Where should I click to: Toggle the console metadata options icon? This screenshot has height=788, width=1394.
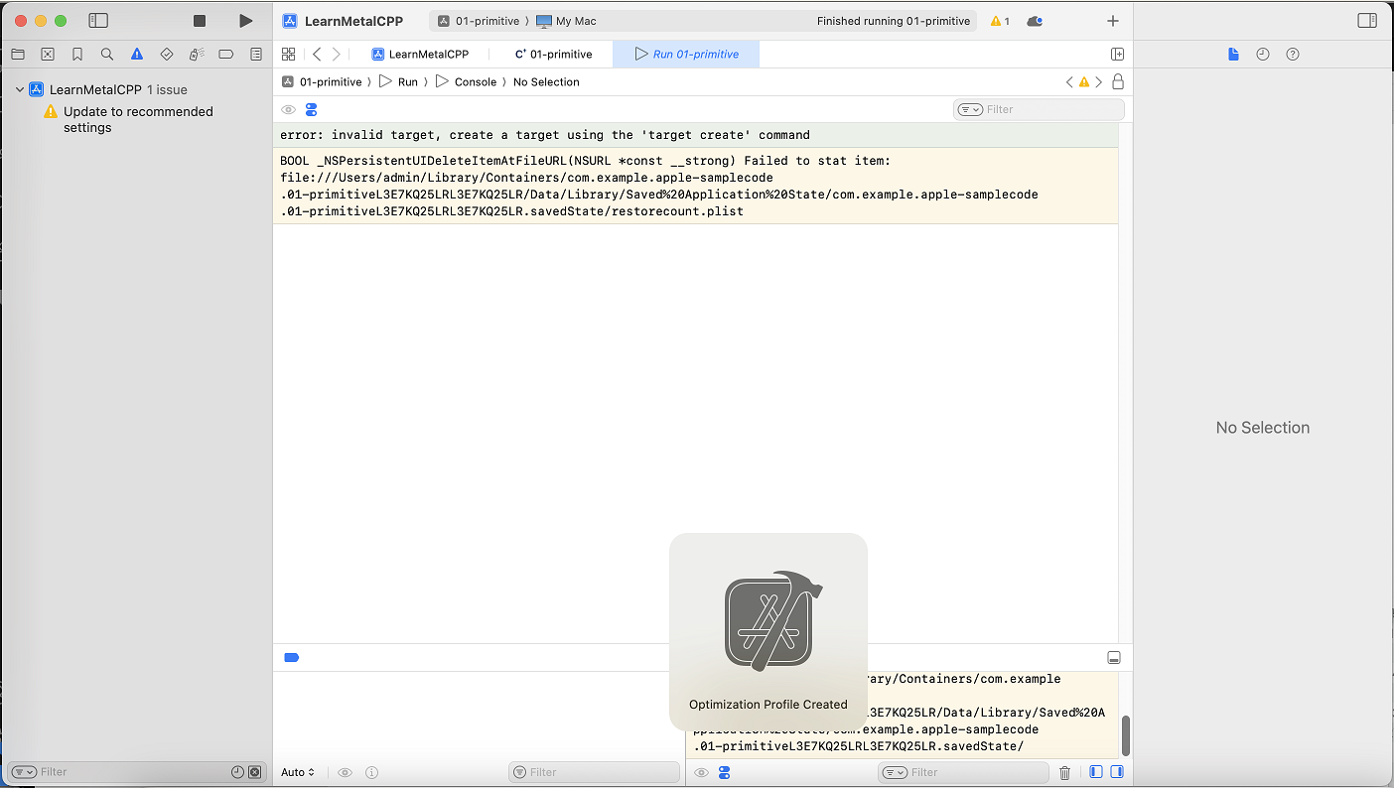(312, 110)
